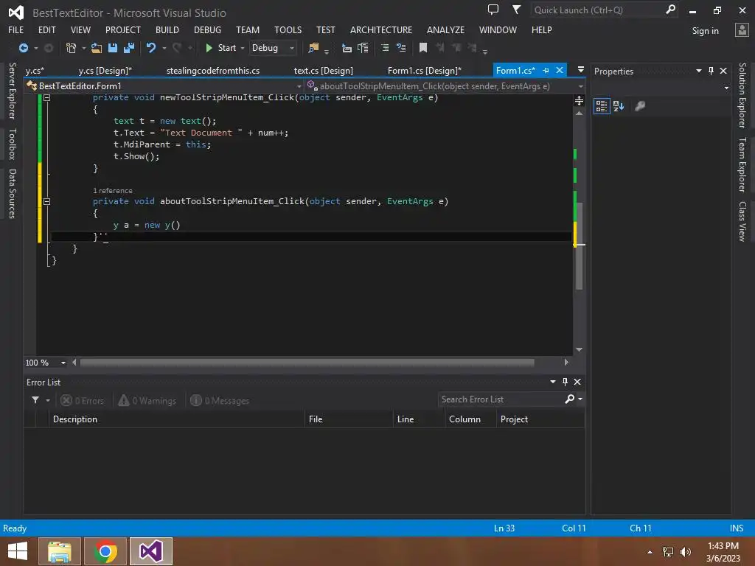Image resolution: width=755 pixels, height=566 pixels.
Task: Open the Toolbox side tab
Action: point(12,144)
